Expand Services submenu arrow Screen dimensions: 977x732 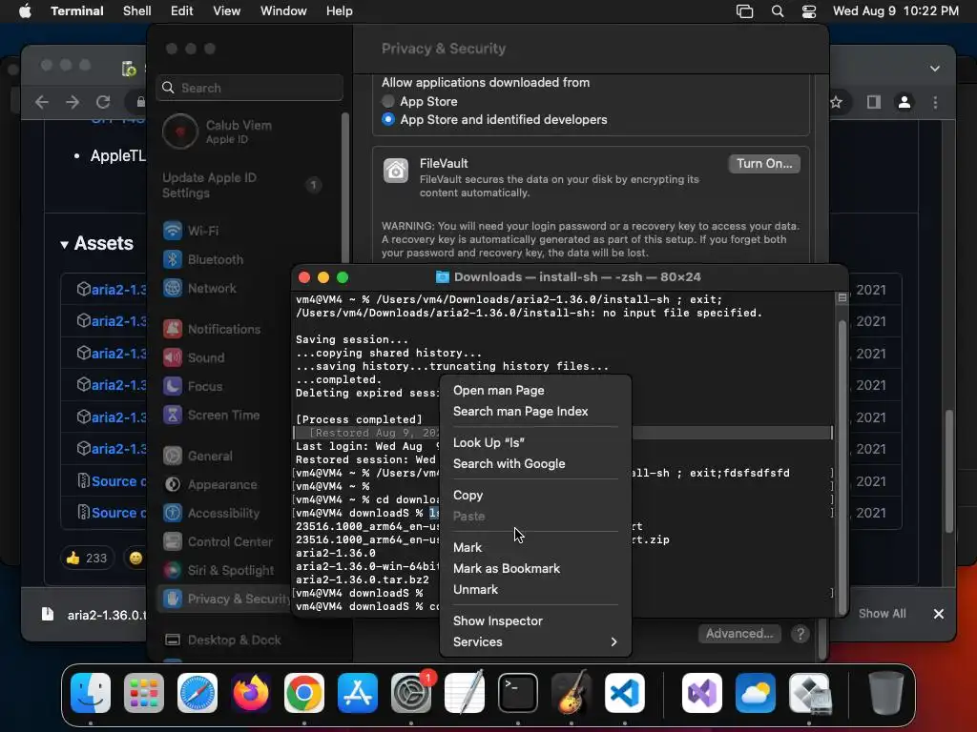click(x=613, y=641)
